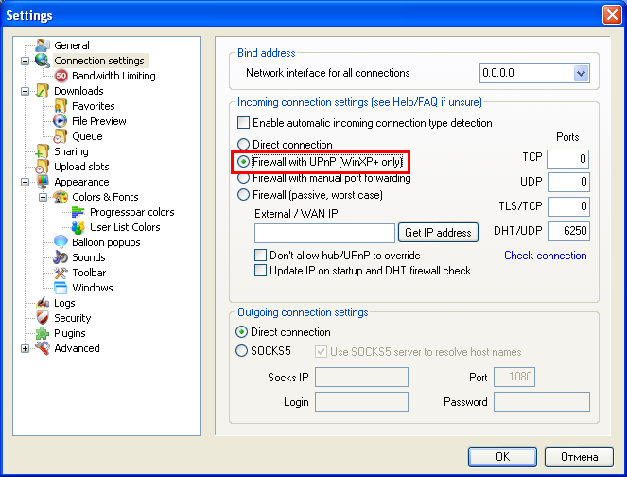Click the Balloon popups icon
627x477 pixels.
pyautogui.click(x=61, y=242)
